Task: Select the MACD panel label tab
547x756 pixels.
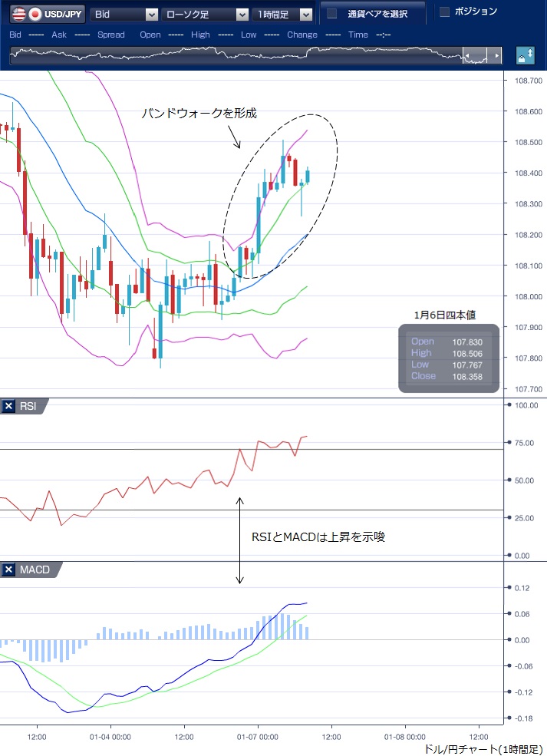Action: 35,569
